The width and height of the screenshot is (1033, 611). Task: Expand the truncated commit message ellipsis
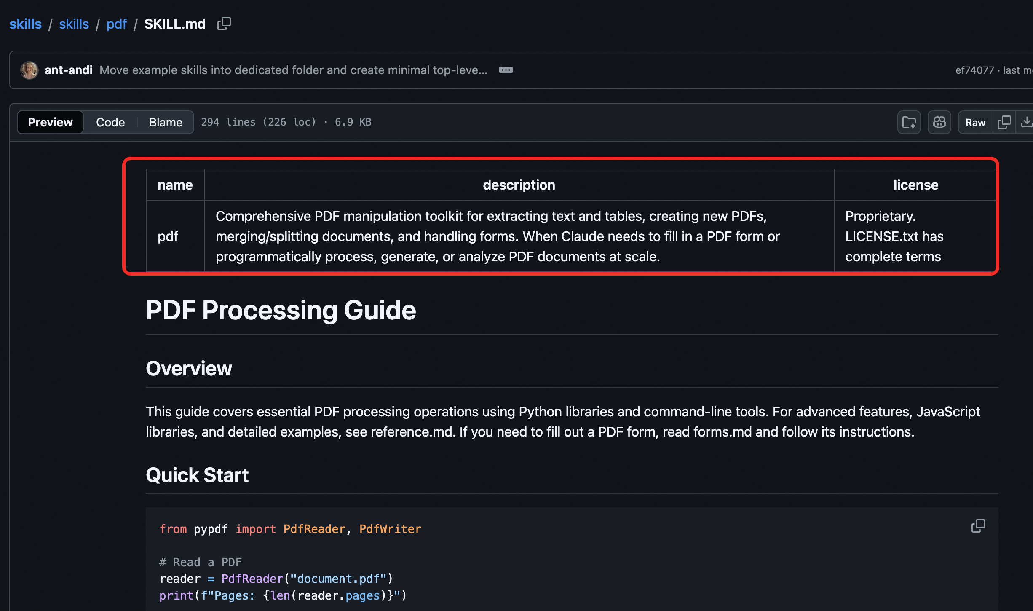pos(506,70)
